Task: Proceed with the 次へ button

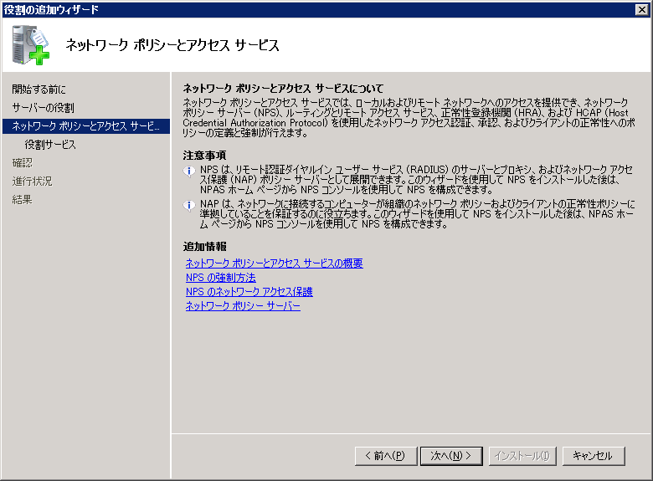Action: point(451,456)
